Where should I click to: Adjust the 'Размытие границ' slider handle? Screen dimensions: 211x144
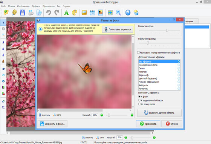(148, 43)
